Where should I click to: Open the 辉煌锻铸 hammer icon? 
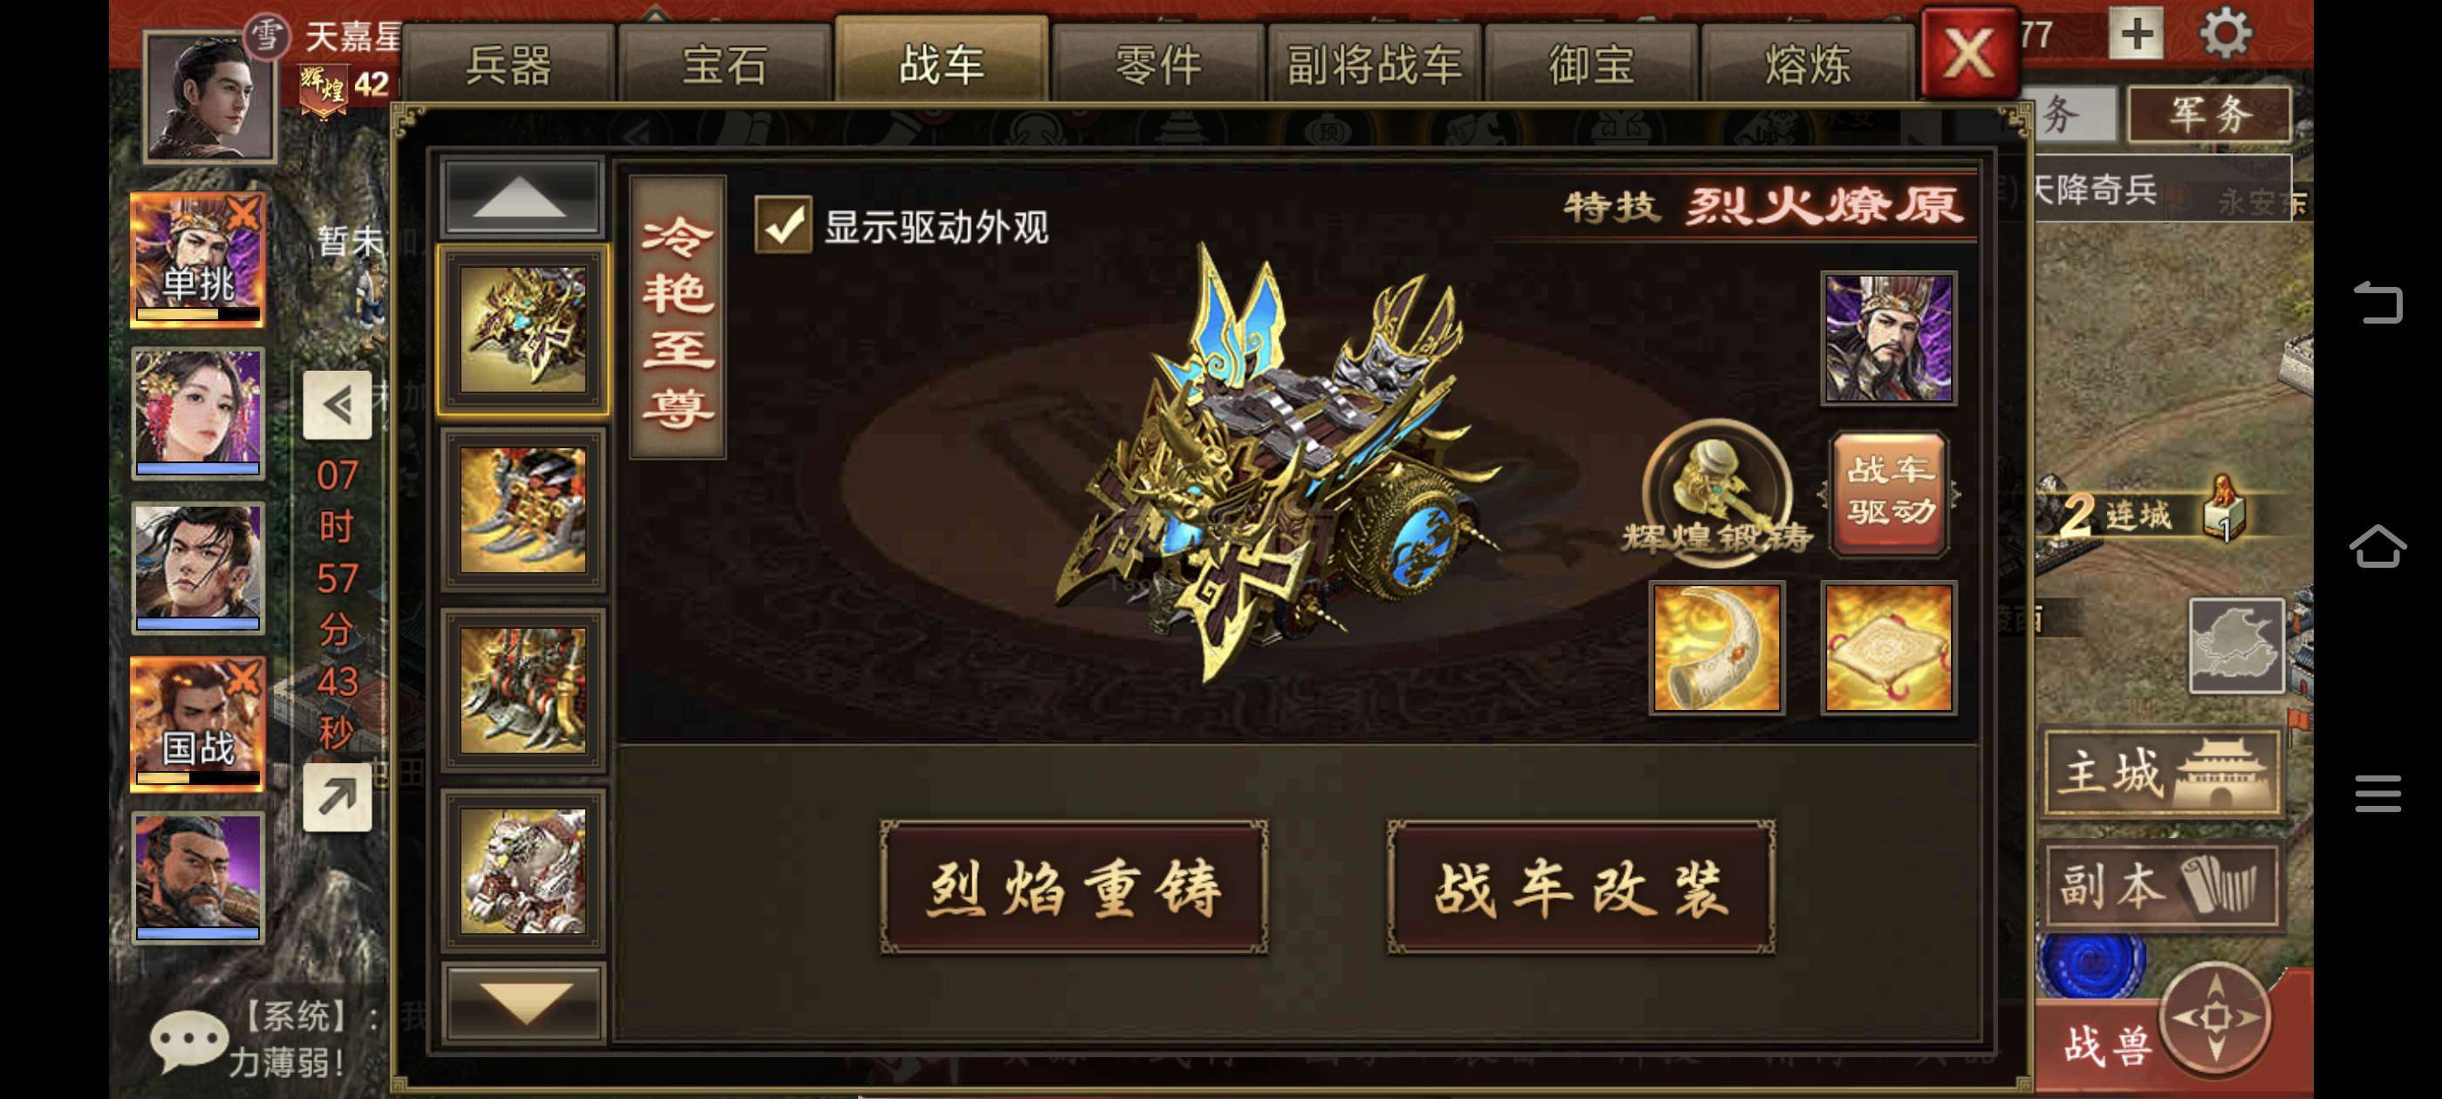1716,491
